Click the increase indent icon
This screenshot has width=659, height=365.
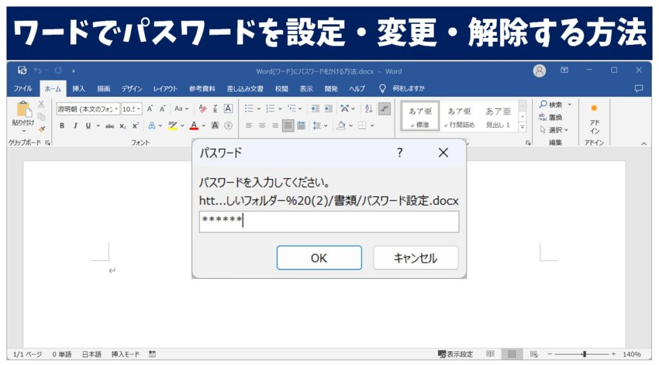(328, 109)
